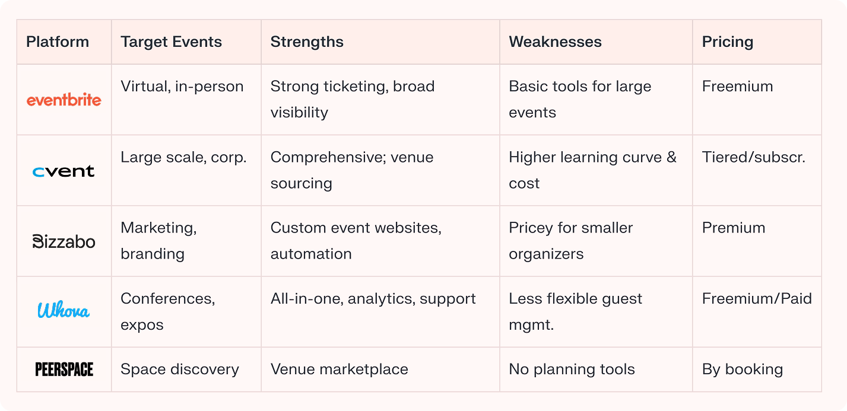This screenshot has height=411, width=847.
Task: Select the Strengths column header
Action: click(x=307, y=42)
